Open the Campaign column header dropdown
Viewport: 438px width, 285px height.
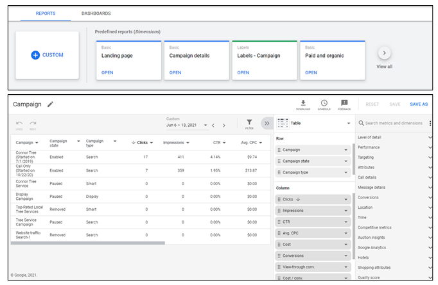(x=37, y=143)
